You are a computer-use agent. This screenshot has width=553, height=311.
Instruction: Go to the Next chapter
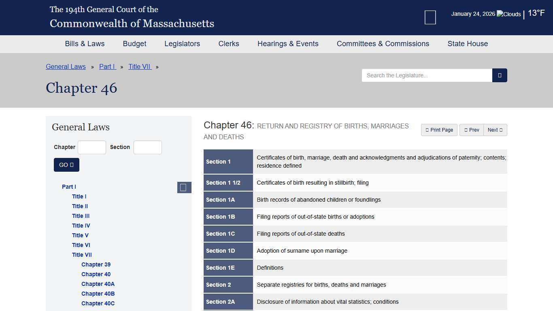(495, 130)
